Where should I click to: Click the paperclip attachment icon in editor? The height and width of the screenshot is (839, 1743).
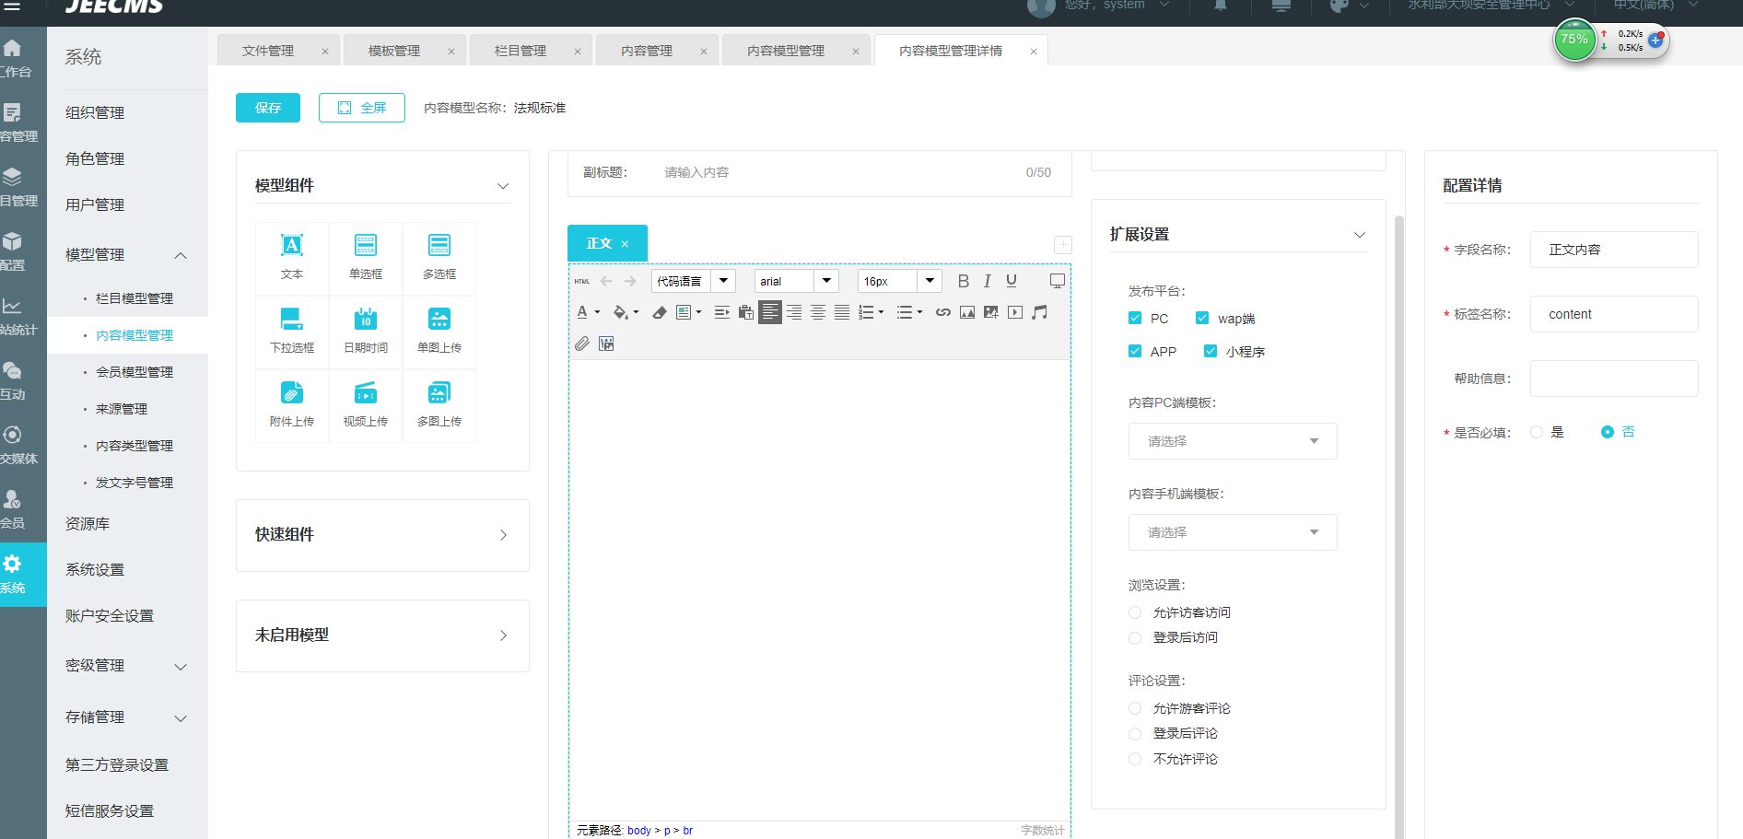pyautogui.click(x=582, y=344)
